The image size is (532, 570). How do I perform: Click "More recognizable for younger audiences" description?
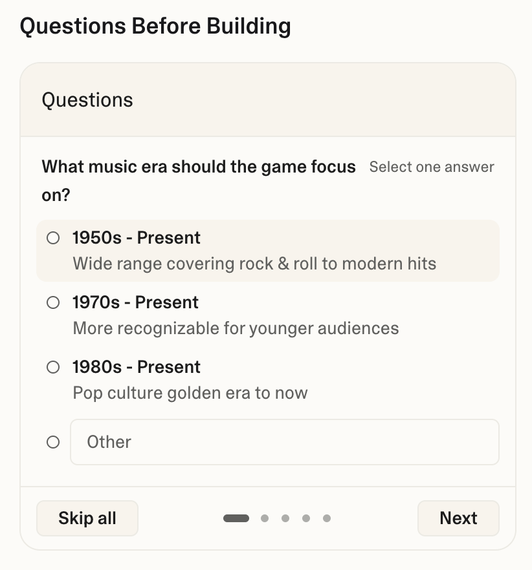(236, 328)
